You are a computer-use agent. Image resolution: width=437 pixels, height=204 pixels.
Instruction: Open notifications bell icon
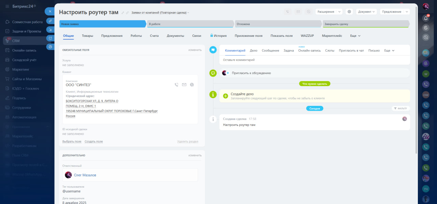coord(425,18)
